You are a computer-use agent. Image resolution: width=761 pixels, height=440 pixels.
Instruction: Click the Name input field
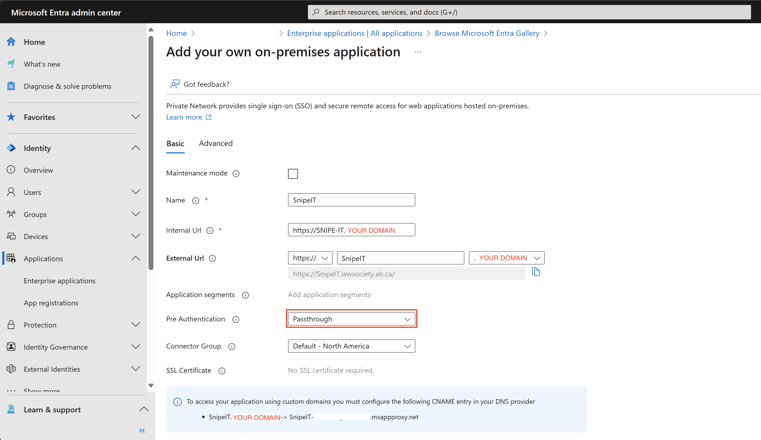point(351,200)
